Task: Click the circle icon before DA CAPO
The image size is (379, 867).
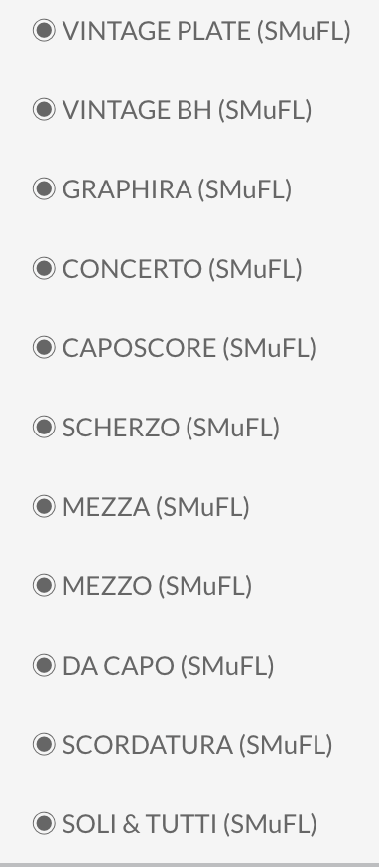Action: pyautogui.click(x=44, y=665)
